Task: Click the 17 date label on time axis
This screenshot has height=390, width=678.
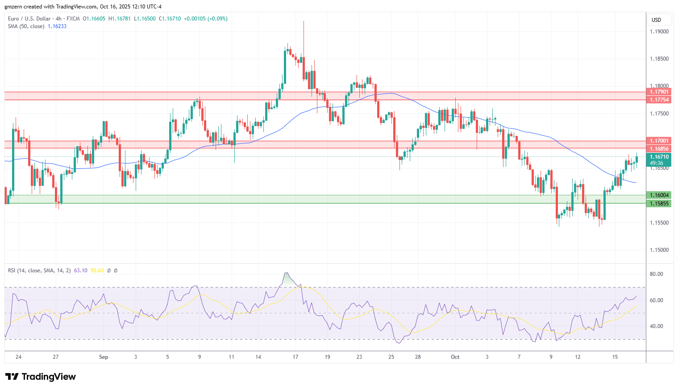Action: (x=295, y=357)
